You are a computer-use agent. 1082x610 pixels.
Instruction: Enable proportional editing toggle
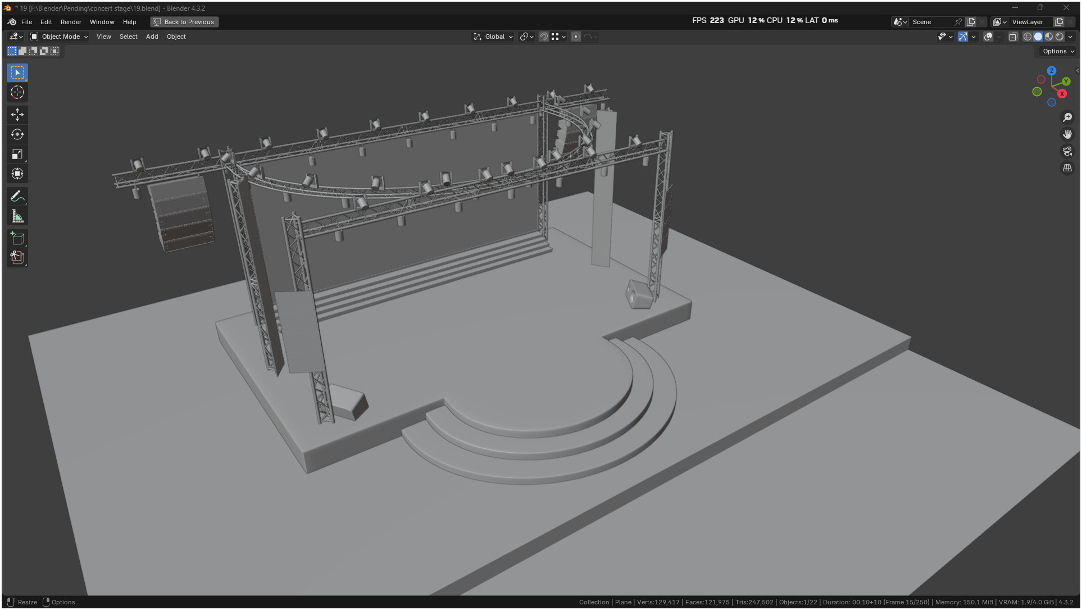576,37
